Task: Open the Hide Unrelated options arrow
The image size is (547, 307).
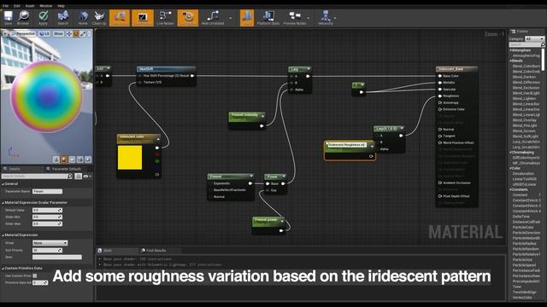Action: coord(230,18)
